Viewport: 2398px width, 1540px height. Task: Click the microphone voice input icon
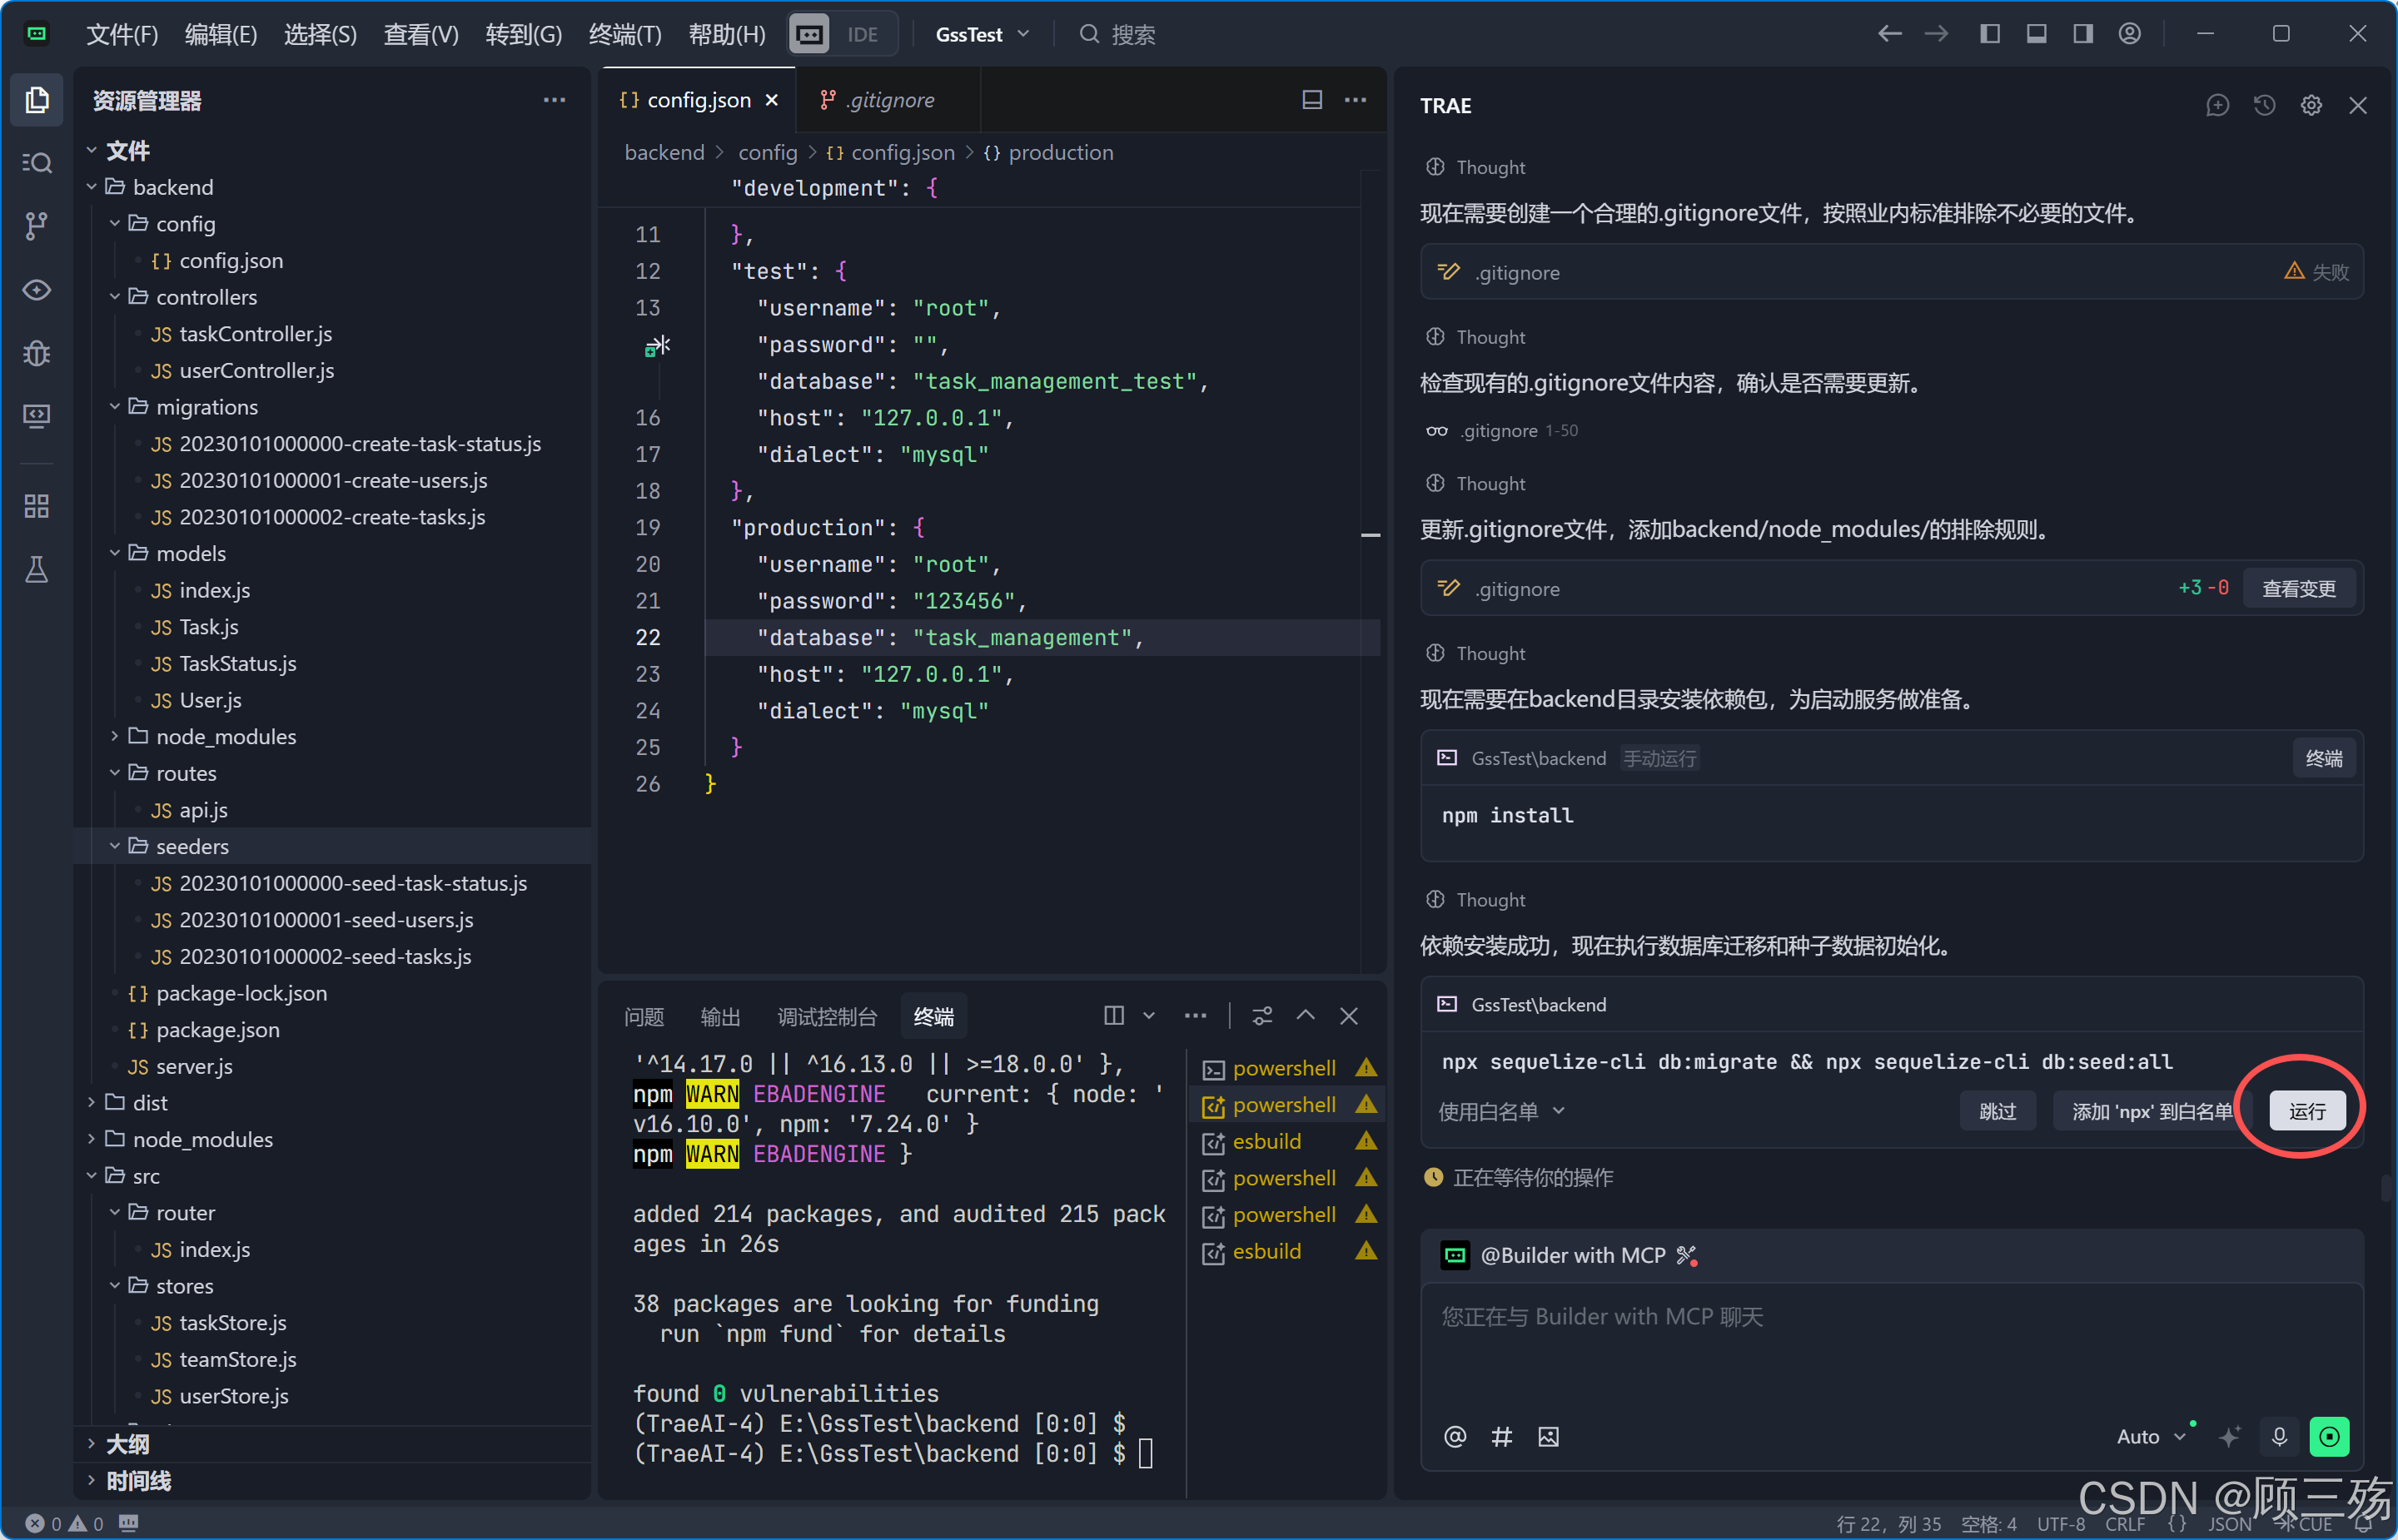coord(2279,1437)
